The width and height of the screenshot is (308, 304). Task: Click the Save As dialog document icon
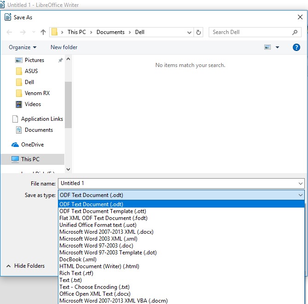(x=8, y=17)
